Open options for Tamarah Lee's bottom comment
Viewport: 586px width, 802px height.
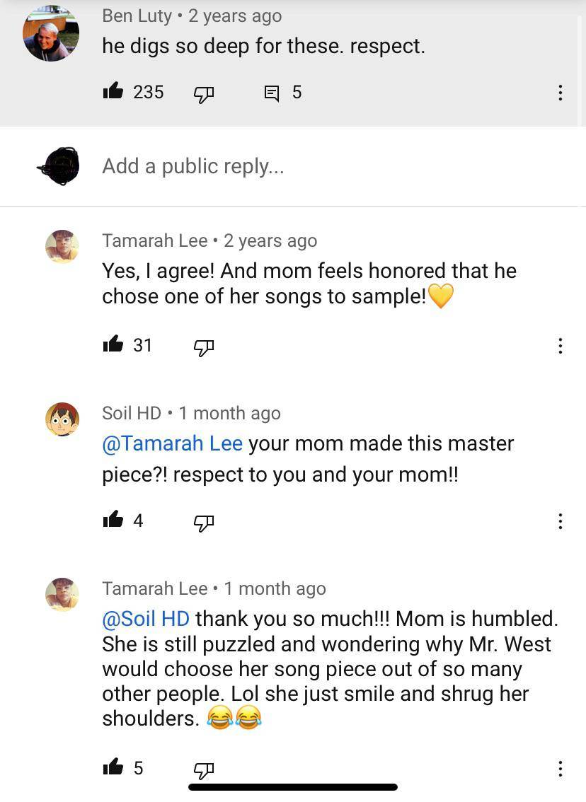[561, 769]
